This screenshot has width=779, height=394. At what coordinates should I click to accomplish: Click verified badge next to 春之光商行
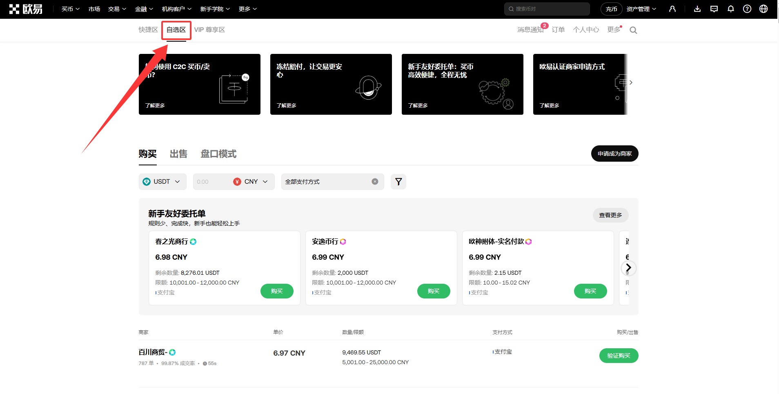pos(193,242)
